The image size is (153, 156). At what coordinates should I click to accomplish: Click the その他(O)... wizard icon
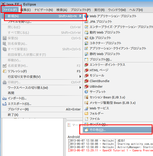click(86, 130)
